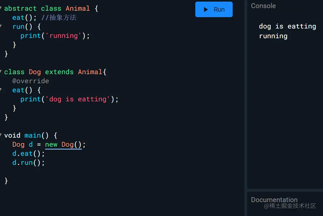323x216 pixels.
Task: Click the 'void main() {' line
Action: coord(31,135)
